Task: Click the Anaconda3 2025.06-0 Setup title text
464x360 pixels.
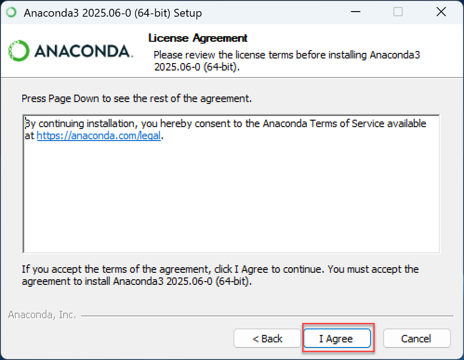Action: (x=113, y=13)
